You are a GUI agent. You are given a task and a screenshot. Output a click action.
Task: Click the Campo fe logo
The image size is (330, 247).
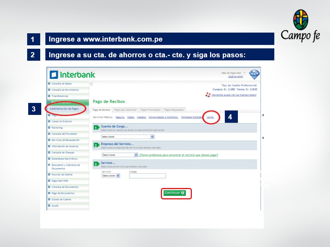[300, 26]
